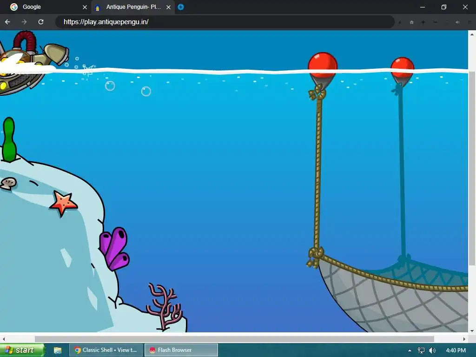Click the pink branching coral
This screenshot has width=476, height=357.
pos(164,307)
